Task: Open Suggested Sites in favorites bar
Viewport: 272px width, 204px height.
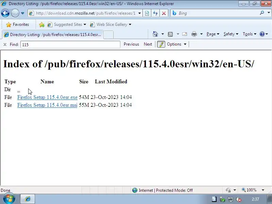Action: (x=65, y=24)
